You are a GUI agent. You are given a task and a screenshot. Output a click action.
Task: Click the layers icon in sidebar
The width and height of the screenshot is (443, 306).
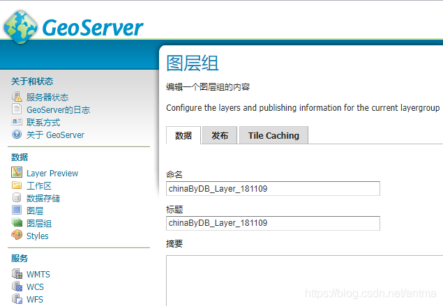[x=17, y=211]
